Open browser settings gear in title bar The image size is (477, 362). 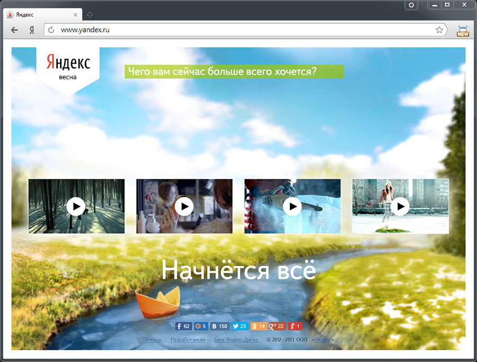pos(412,5)
